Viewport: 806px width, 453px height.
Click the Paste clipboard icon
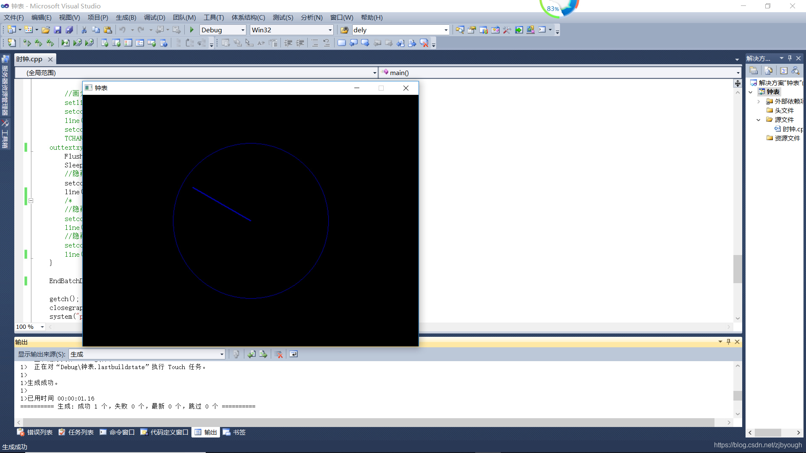[108, 30]
